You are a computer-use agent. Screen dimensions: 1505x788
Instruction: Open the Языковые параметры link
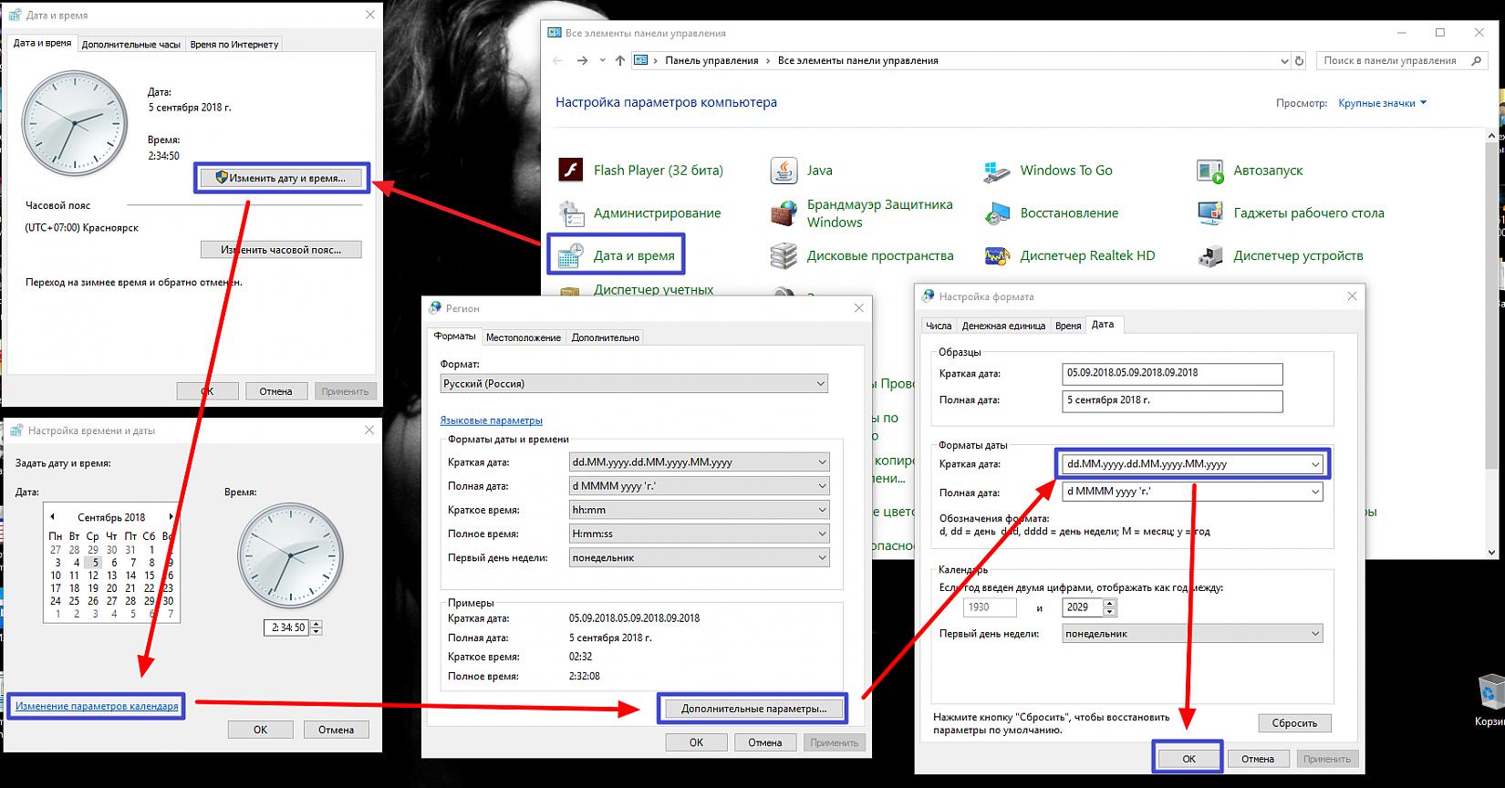pos(492,420)
